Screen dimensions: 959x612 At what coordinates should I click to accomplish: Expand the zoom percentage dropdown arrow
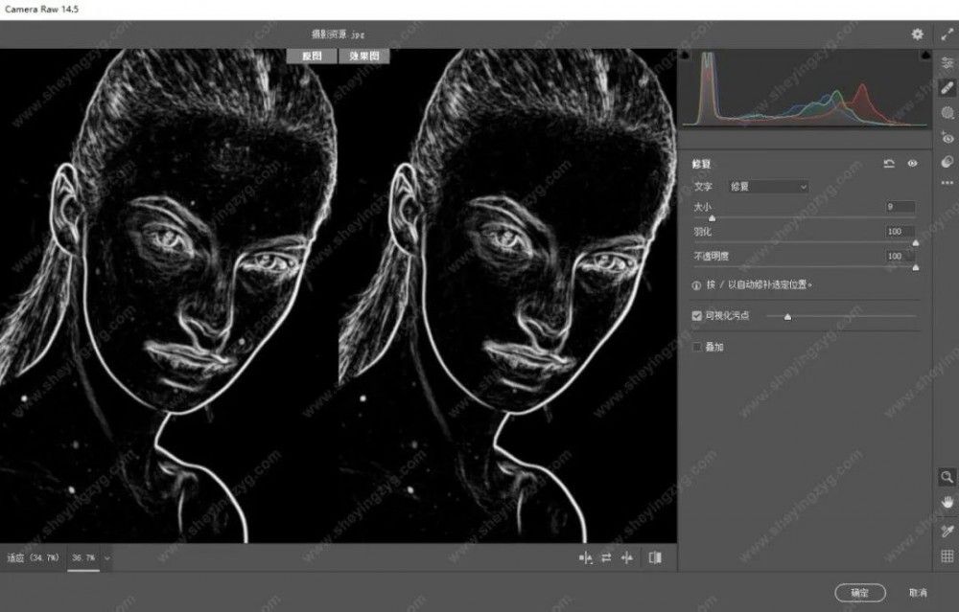106,557
